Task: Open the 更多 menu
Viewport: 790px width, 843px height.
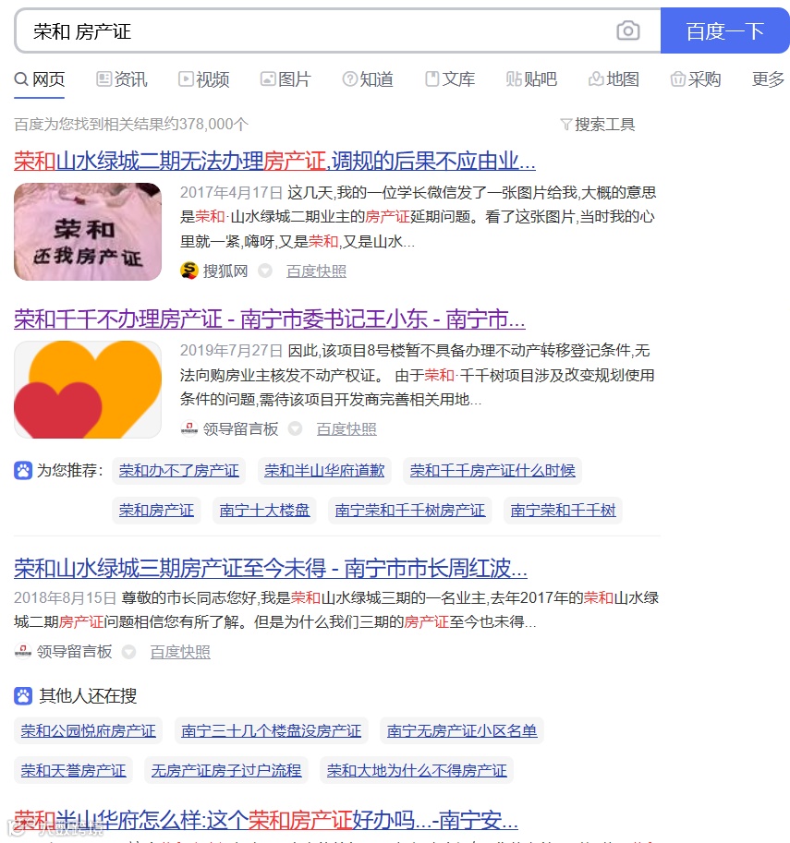Action: (768, 79)
